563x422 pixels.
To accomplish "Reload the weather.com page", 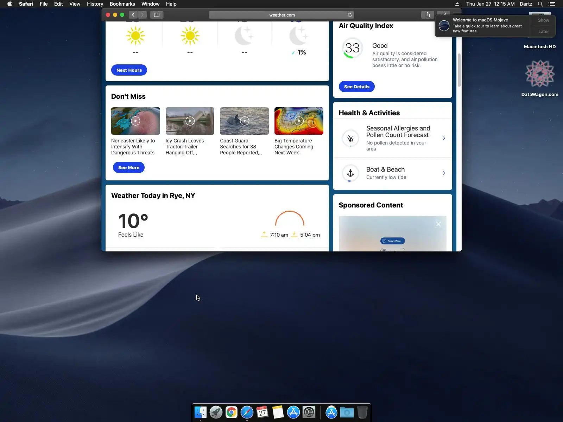I will coord(350,15).
